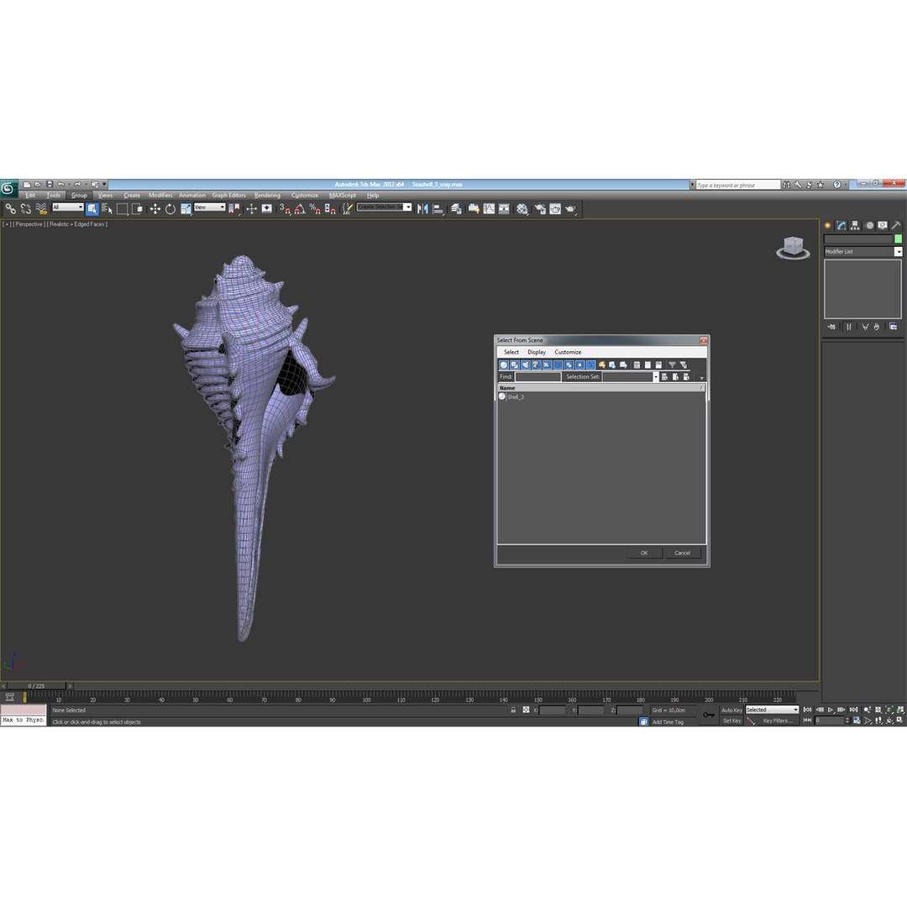Screen dimensions: 907x907
Task: Activate Select and Rotate tool
Action: (x=170, y=209)
